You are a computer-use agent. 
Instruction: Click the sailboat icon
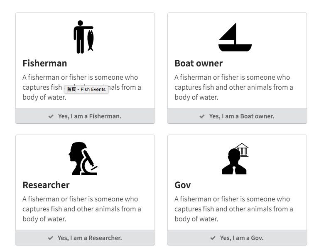coord(235,37)
